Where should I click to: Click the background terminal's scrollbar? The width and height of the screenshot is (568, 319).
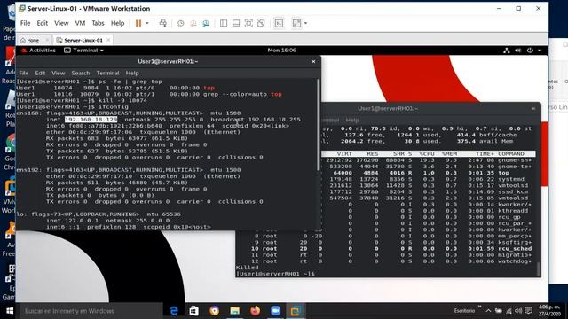[539, 268]
